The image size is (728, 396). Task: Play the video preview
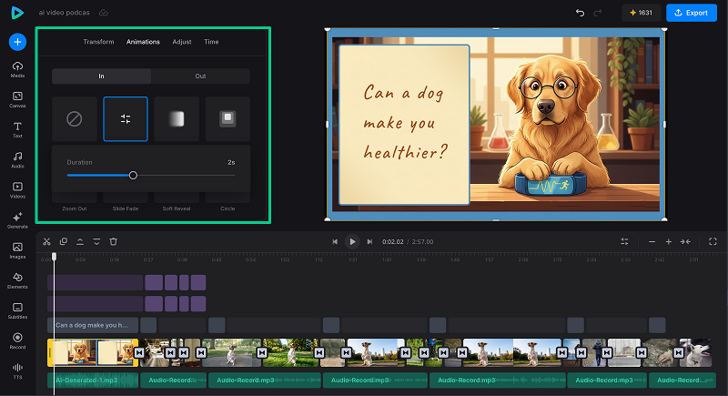tap(352, 241)
